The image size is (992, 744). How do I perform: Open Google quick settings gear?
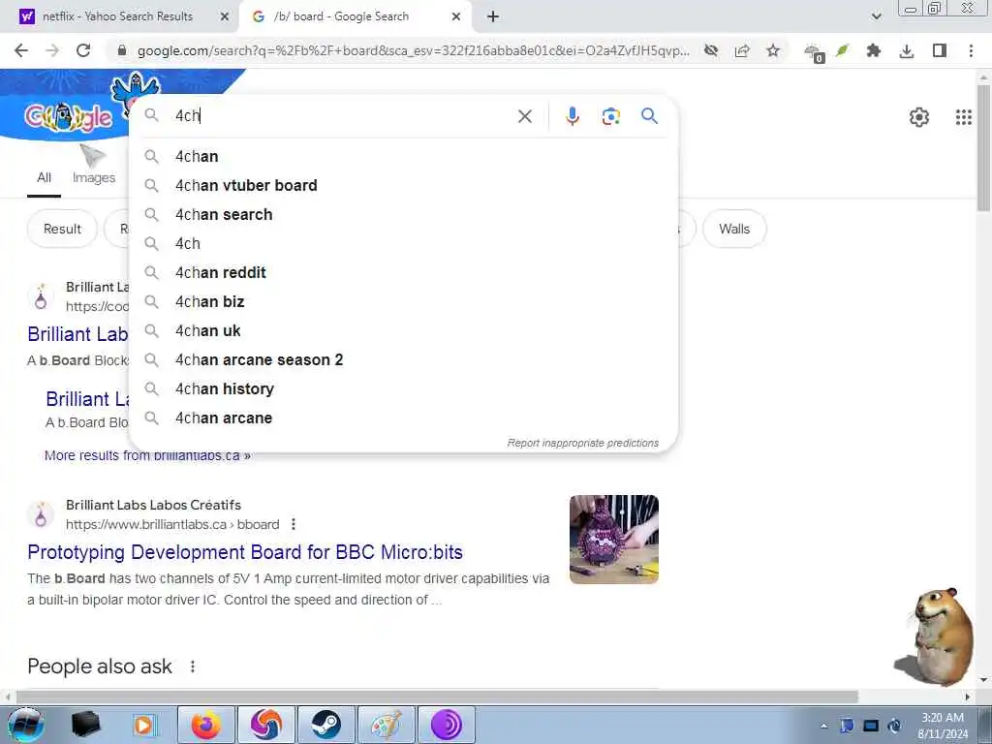point(918,117)
